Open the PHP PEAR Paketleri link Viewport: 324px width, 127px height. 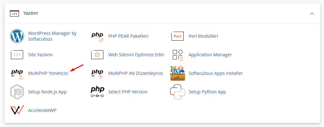coord(128,36)
